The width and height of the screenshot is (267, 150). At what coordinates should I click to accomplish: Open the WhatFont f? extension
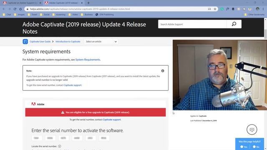[x=227, y=9]
